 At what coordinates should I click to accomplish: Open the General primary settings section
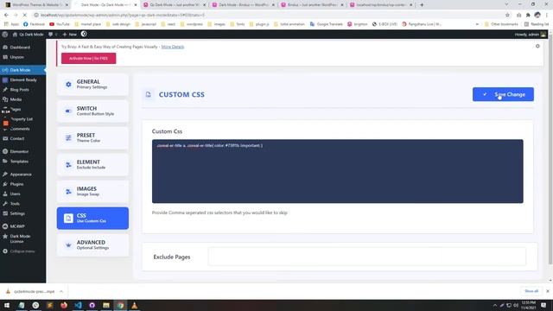click(x=92, y=85)
